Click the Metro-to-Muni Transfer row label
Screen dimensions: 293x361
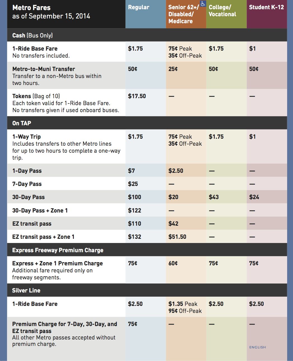[x=44, y=69]
